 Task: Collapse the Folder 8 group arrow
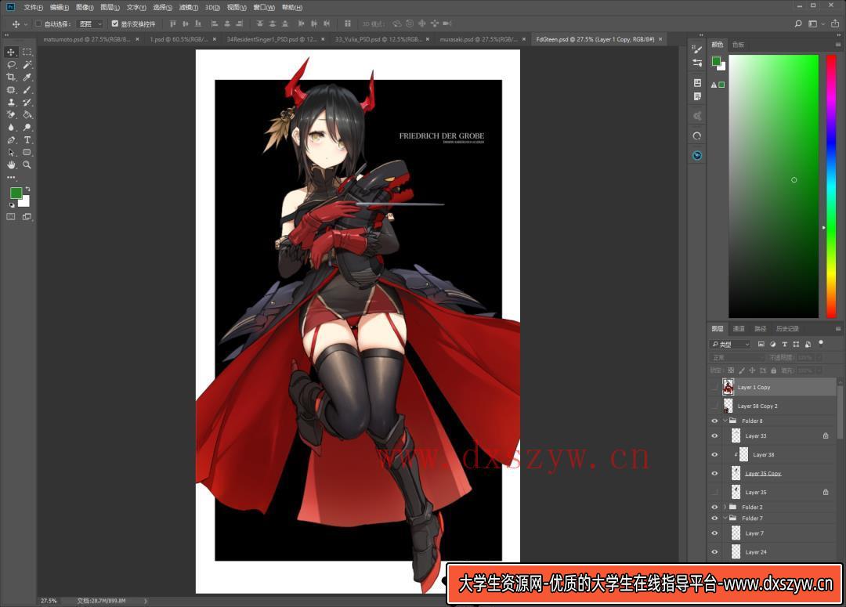[x=725, y=421]
